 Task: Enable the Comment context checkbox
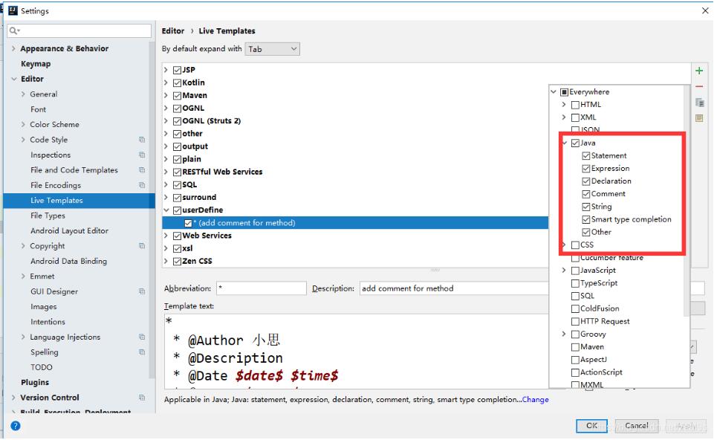[x=586, y=193]
